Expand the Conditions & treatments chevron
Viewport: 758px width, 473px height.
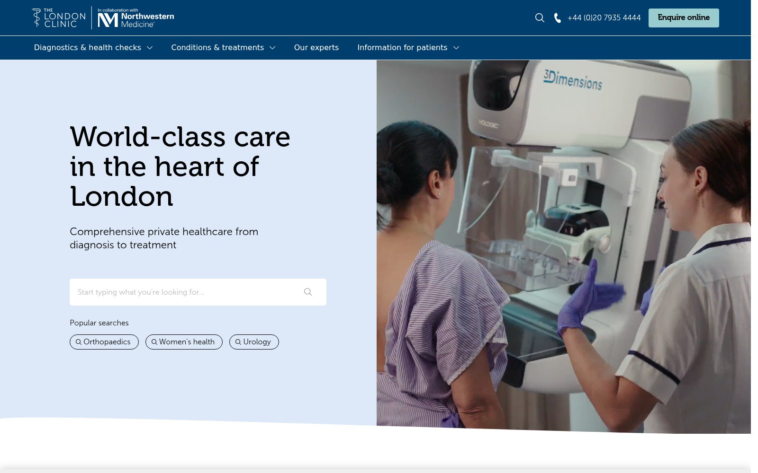pos(272,48)
